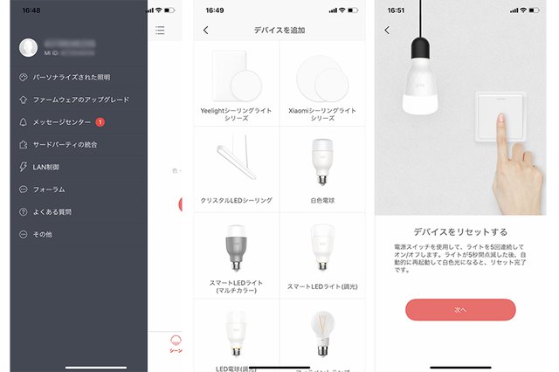Open パーソナライズされた照明 menu item

(72, 78)
